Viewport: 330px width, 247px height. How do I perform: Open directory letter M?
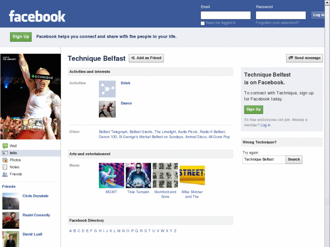tap(119, 231)
